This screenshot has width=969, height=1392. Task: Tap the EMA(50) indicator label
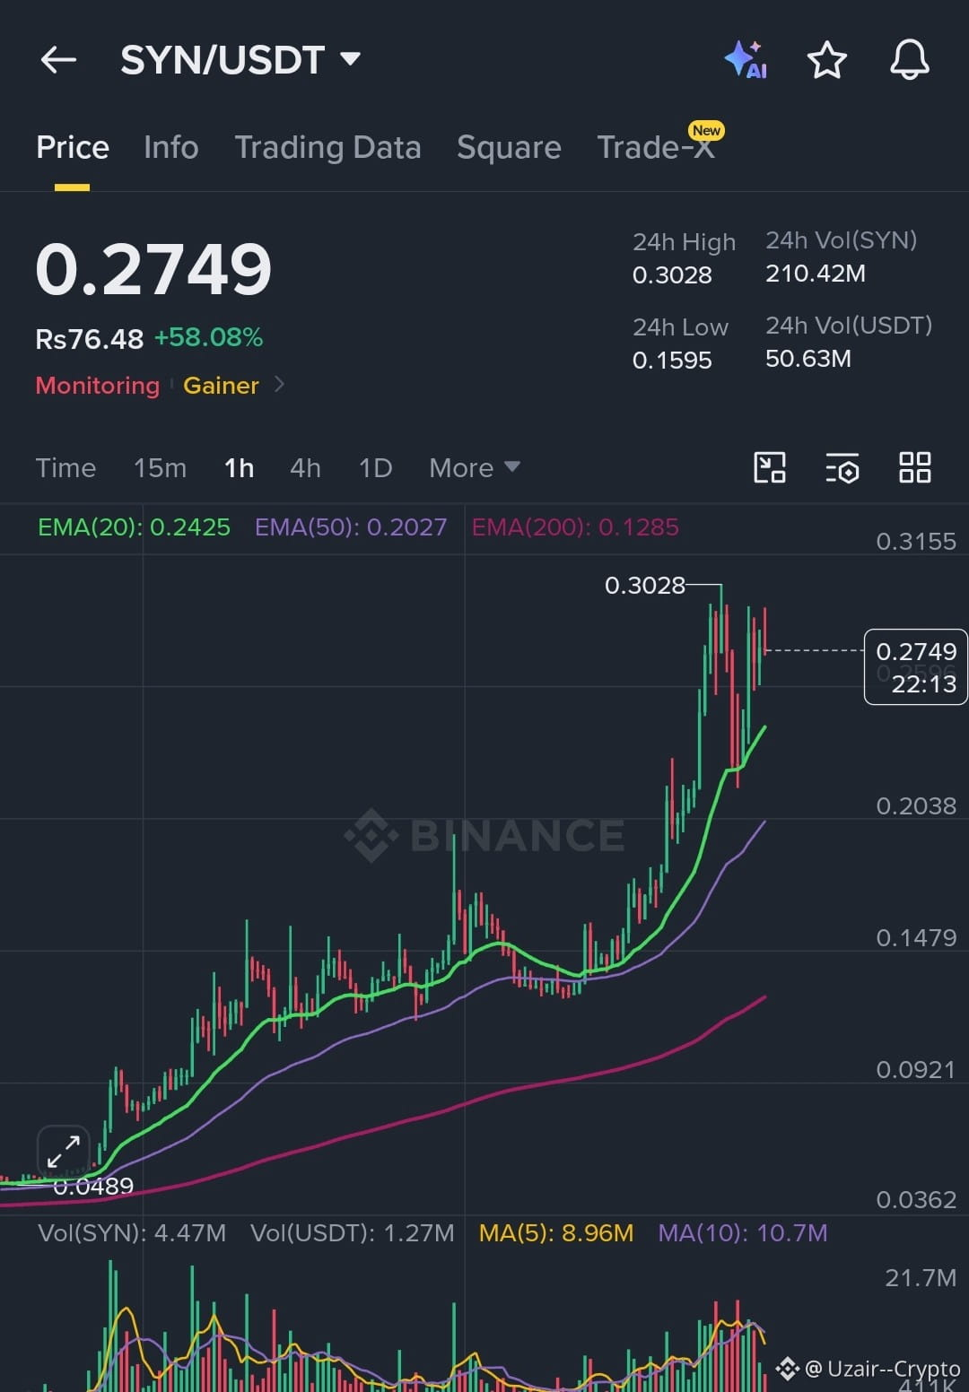[x=351, y=526]
